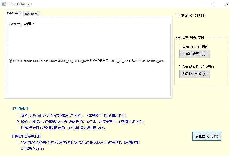Image resolution: width=230 pixels, height=156 pixels.
Task: Switch to the TabSheet1 tab
Action: (x=14, y=13)
